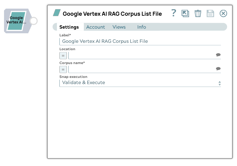Select the Settings tab
This screenshot has height=166, width=237.
point(69,27)
